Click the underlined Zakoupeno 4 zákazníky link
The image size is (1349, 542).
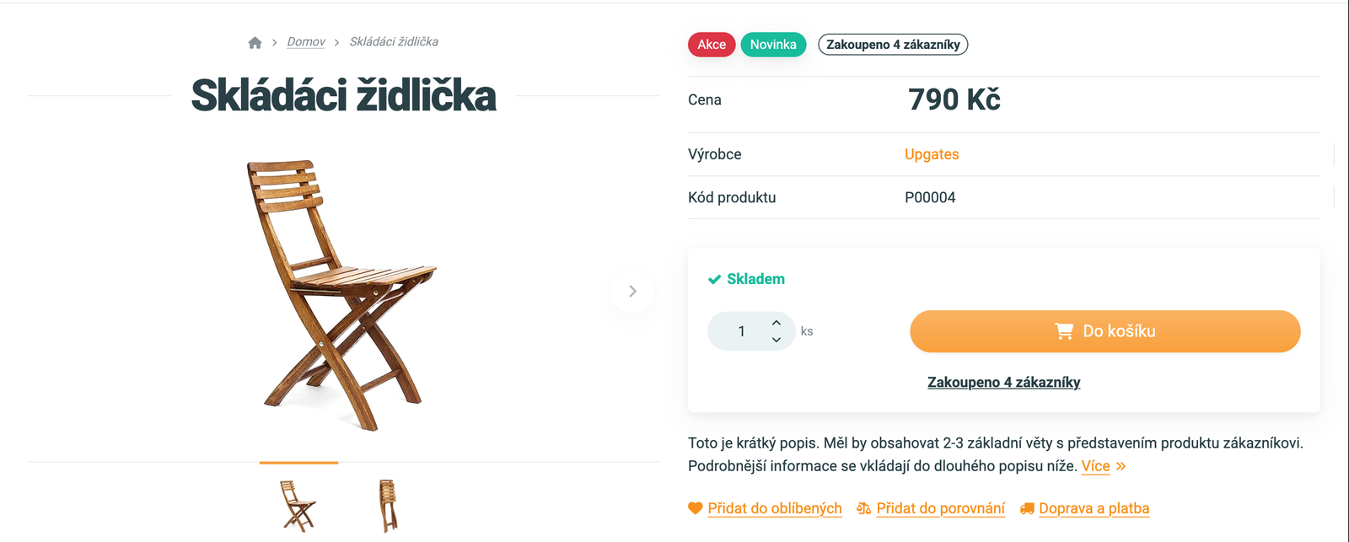point(1003,383)
